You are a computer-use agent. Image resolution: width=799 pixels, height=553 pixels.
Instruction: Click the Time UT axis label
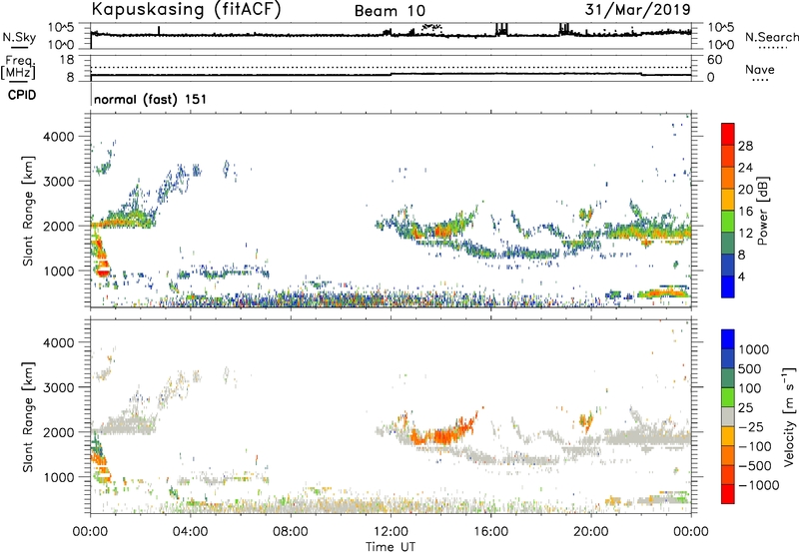(391, 546)
